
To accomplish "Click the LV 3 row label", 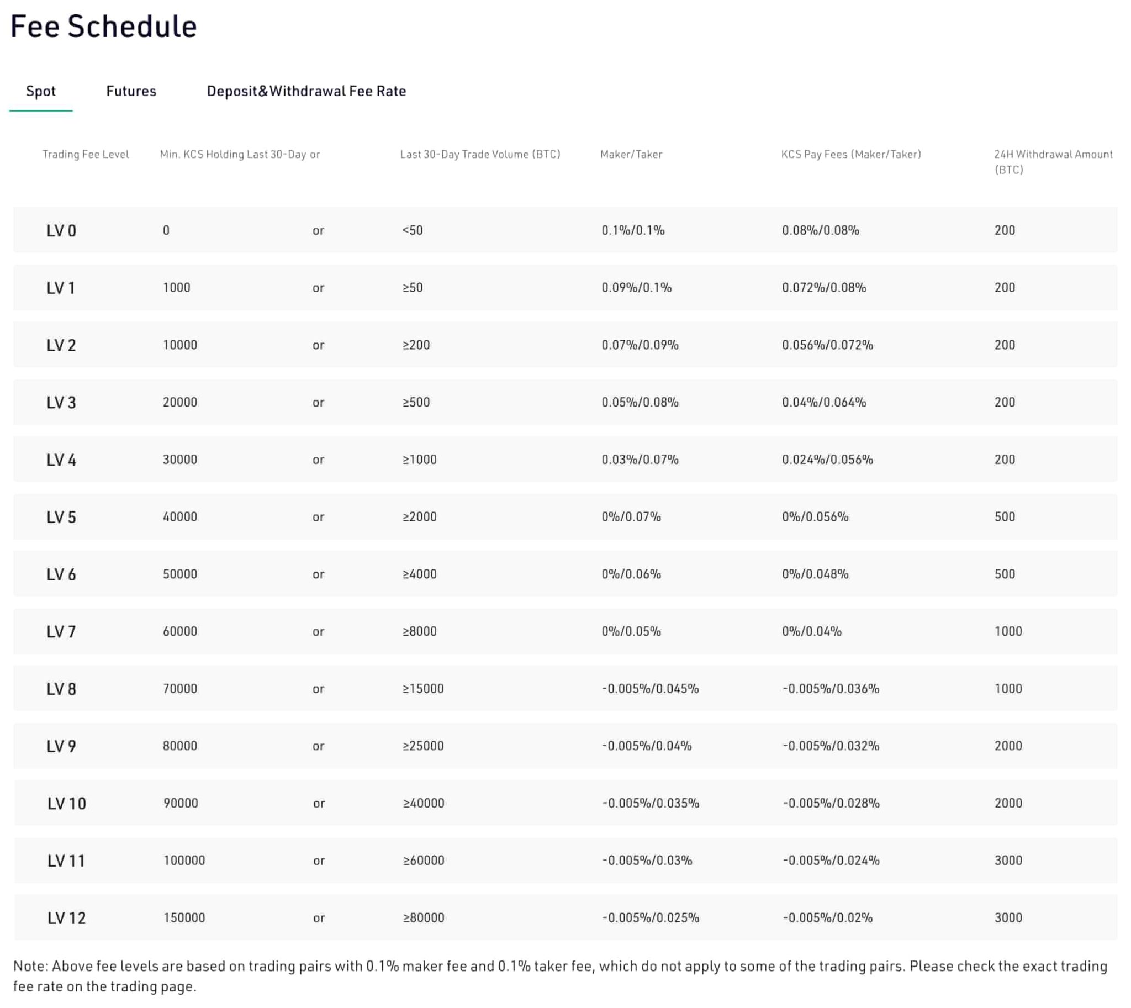I will pos(61,402).
